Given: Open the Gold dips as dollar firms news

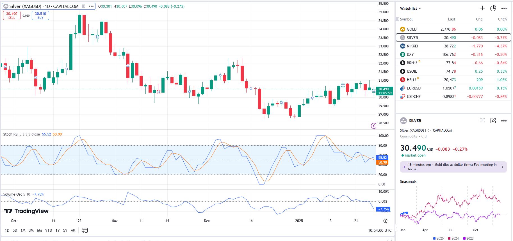Looking at the screenshot, I should pyautogui.click(x=453, y=167).
